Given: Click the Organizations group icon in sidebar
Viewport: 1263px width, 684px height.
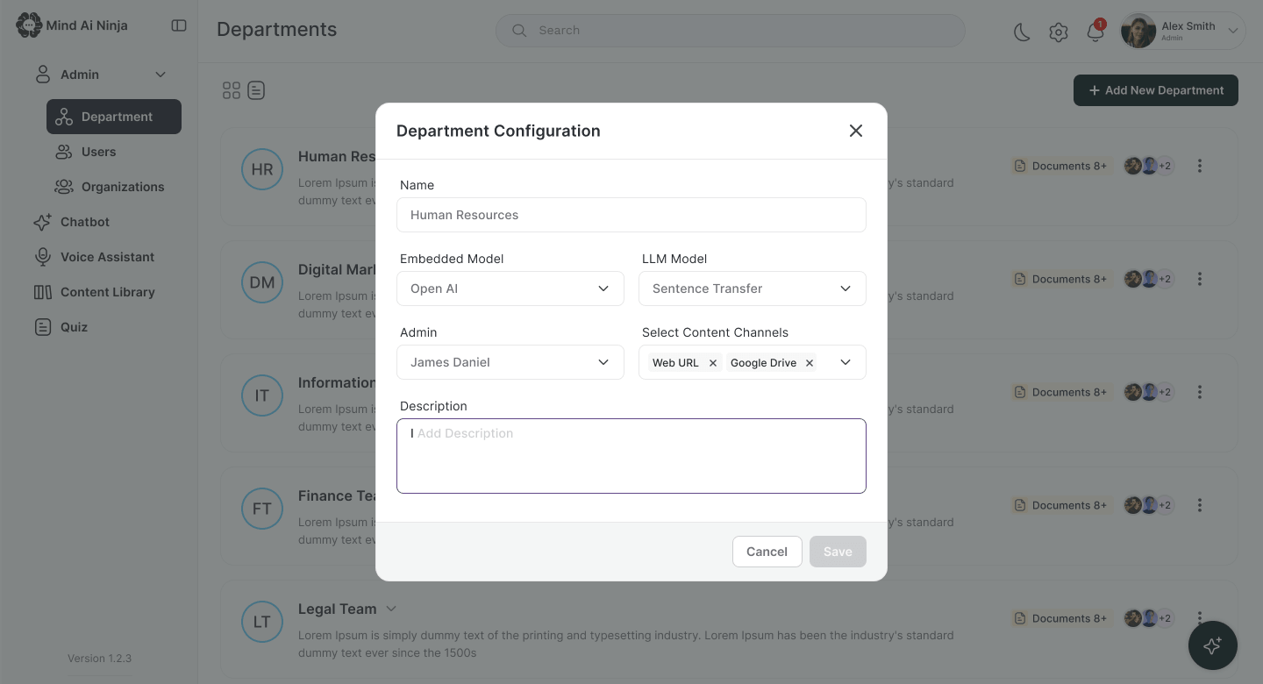Looking at the screenshot, I should [x=63, y=187].
